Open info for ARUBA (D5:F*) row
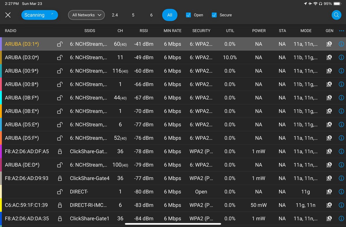Image resolution: width=346 pixels, height=227 pixels. (341, 138)
